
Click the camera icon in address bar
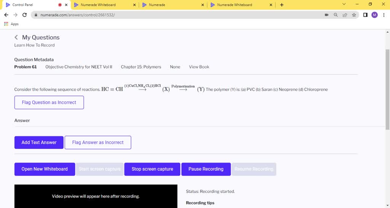[326, 15]
